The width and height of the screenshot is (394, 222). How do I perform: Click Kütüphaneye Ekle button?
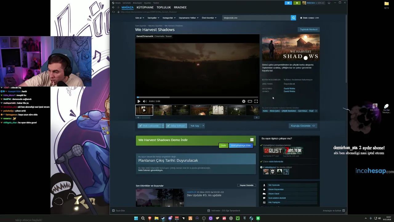point(241,146)
